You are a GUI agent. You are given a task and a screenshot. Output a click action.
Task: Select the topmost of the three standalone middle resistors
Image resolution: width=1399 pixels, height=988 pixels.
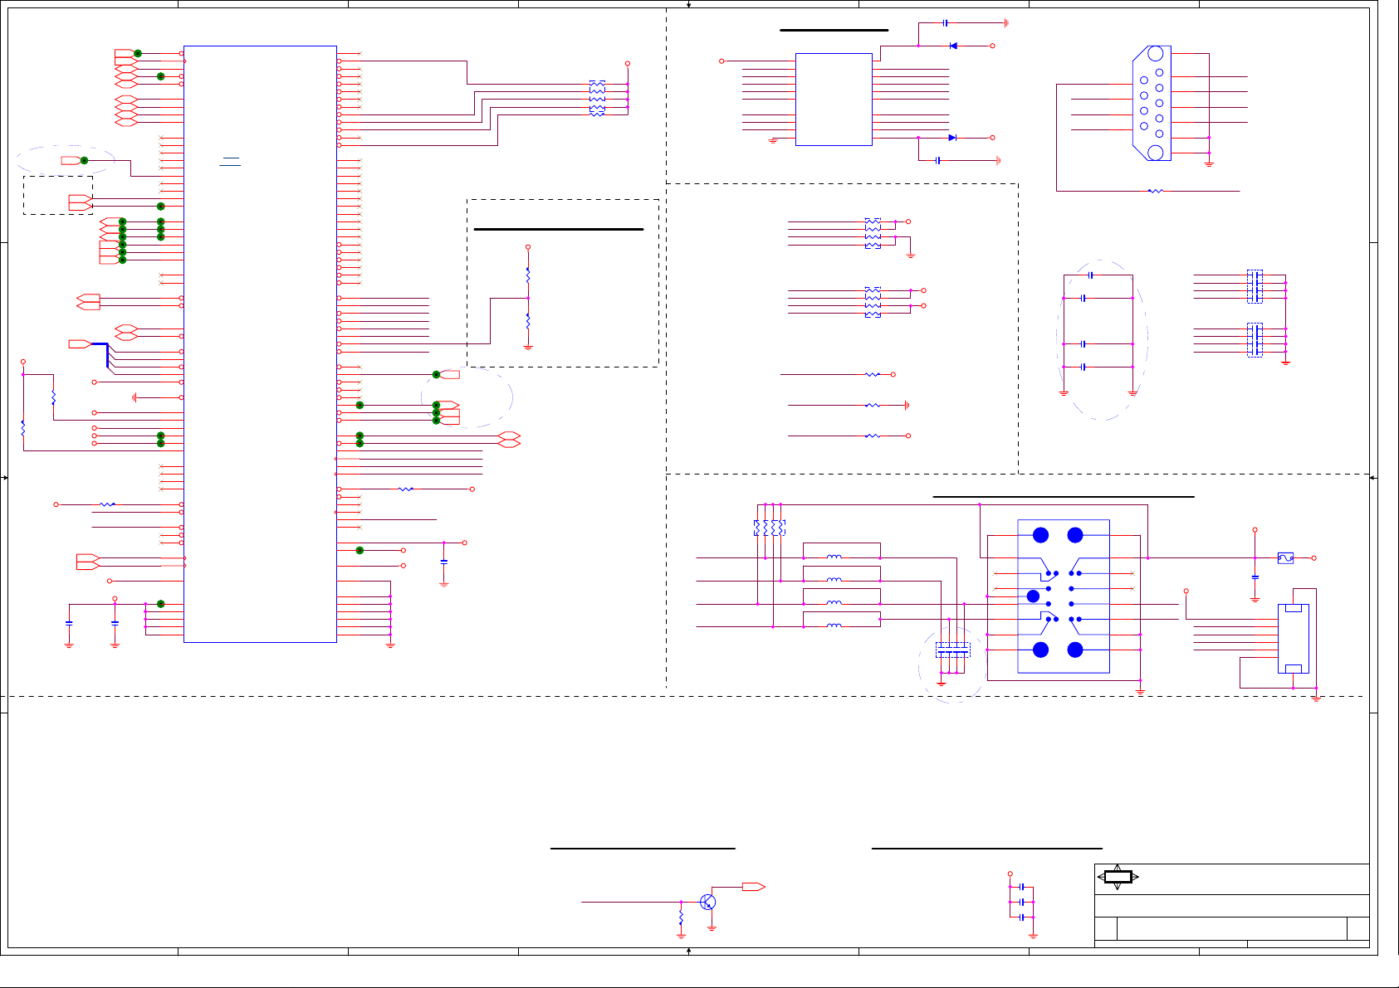pos(872,375)
